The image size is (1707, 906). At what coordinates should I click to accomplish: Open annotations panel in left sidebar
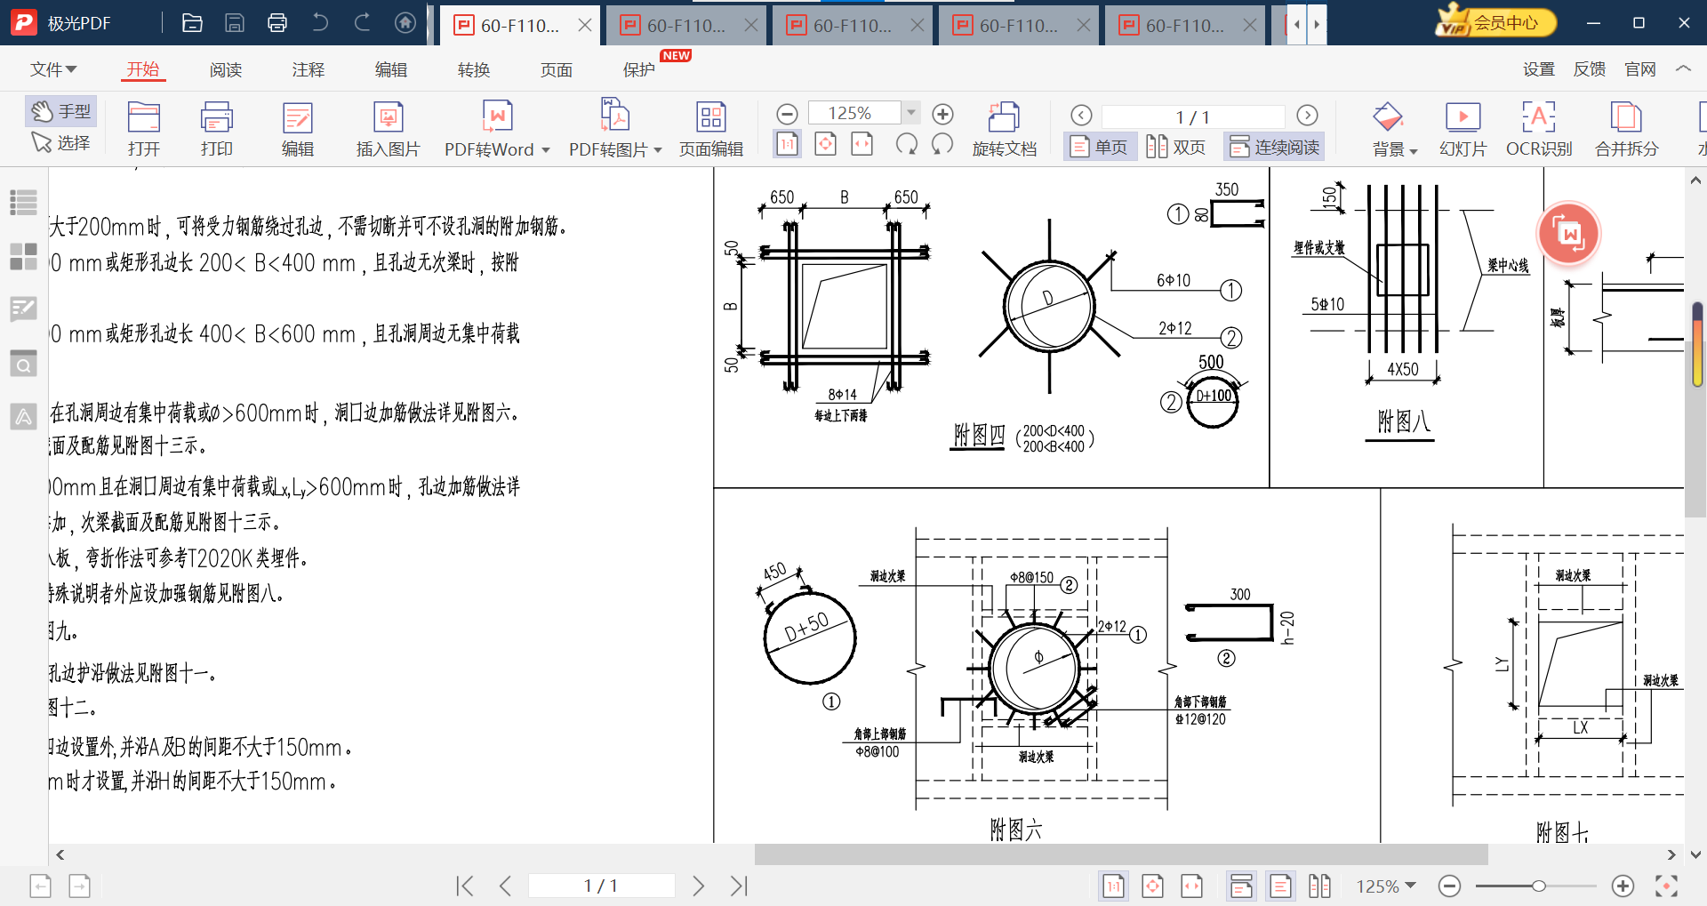pos(23,309)
